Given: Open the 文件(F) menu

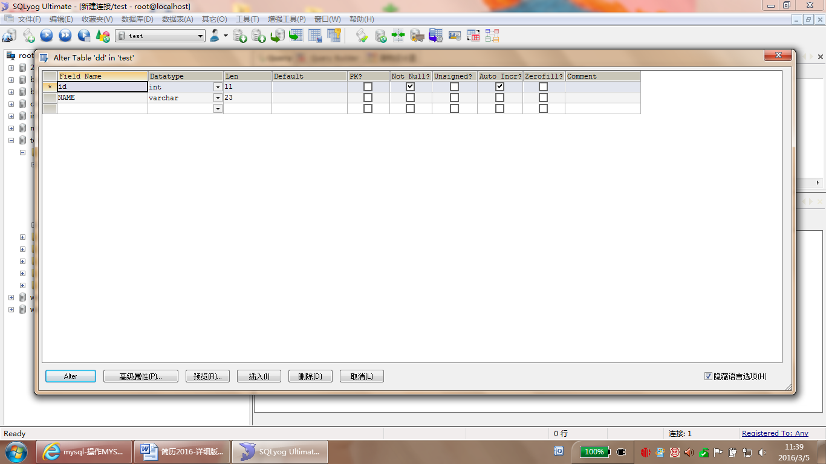Looking at the screenshot, I should [30, 19].
